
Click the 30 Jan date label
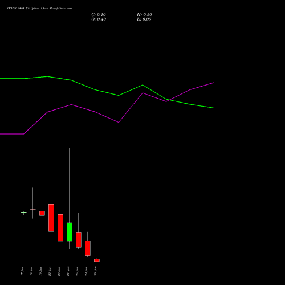click(95, 271)
